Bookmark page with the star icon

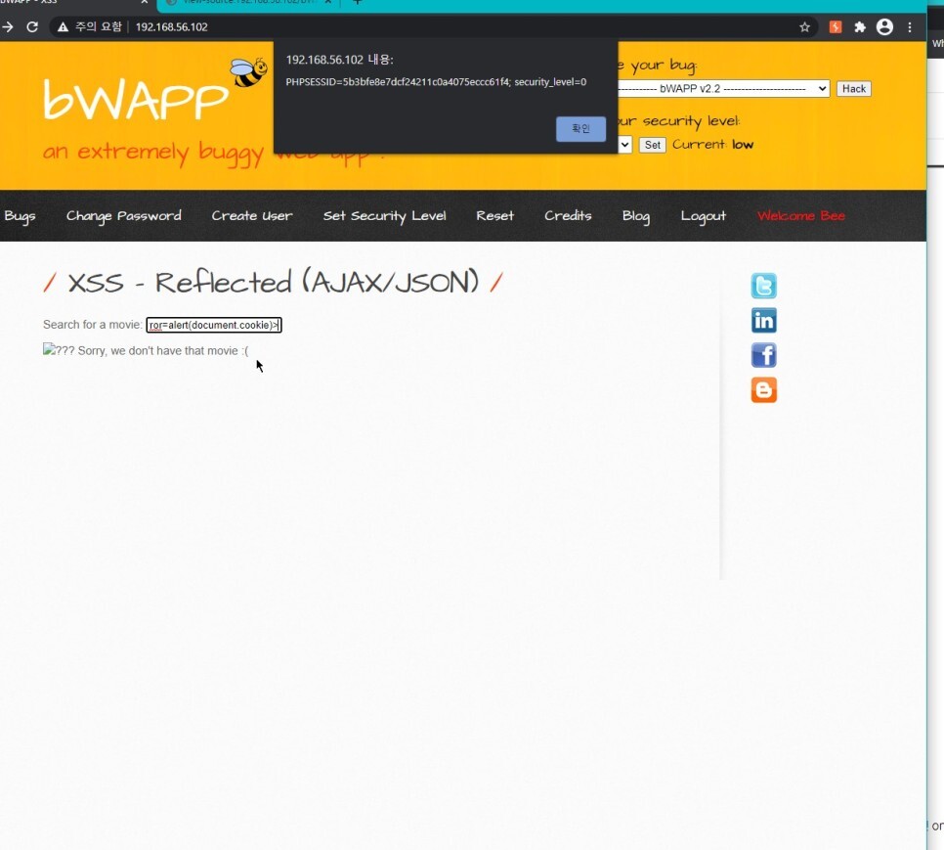(804, 27)
